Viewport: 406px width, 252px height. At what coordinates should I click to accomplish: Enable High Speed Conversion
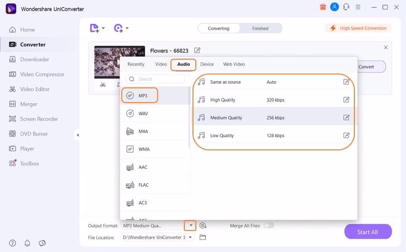click(x=358, y=28)
